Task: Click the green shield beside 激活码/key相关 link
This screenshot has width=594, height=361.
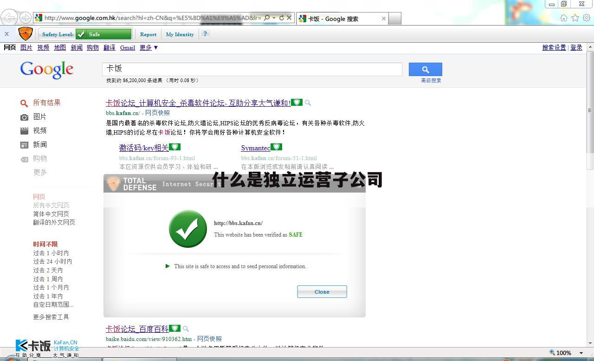Action: pyautogui.click(x=174, y=147)
